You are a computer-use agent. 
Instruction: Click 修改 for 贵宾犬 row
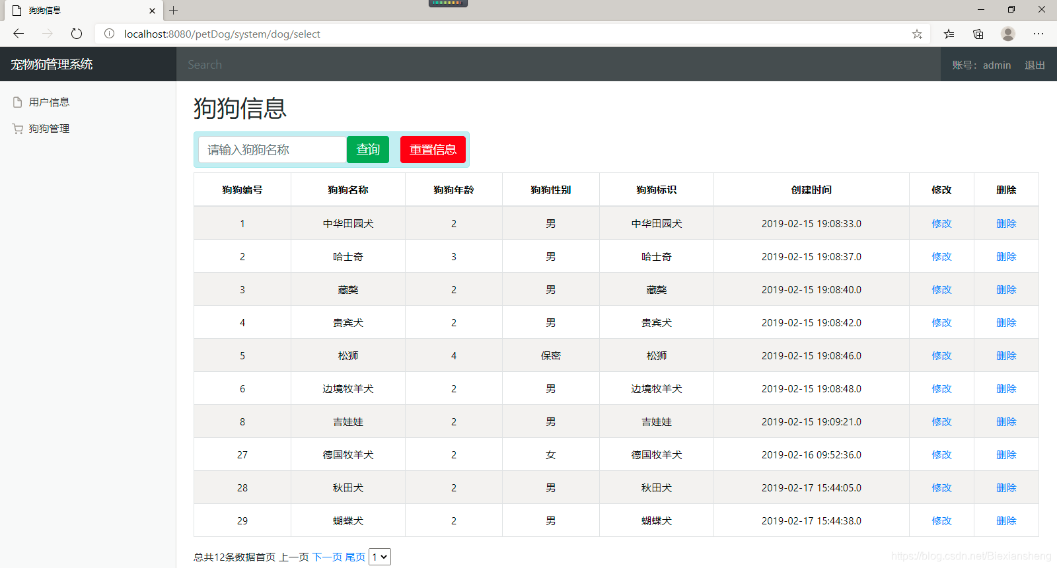(941, 322)
